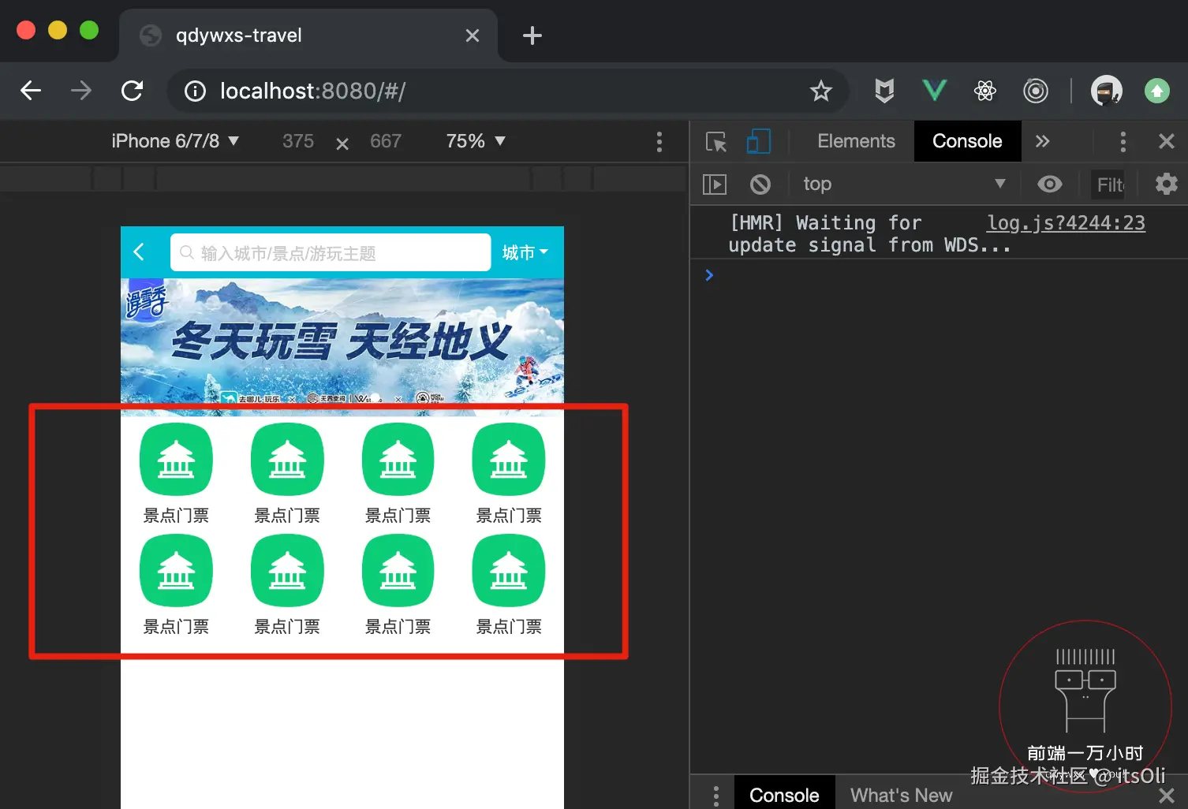Select the qdywxs-travel tab
The image size is (1188, 809).
308,35
